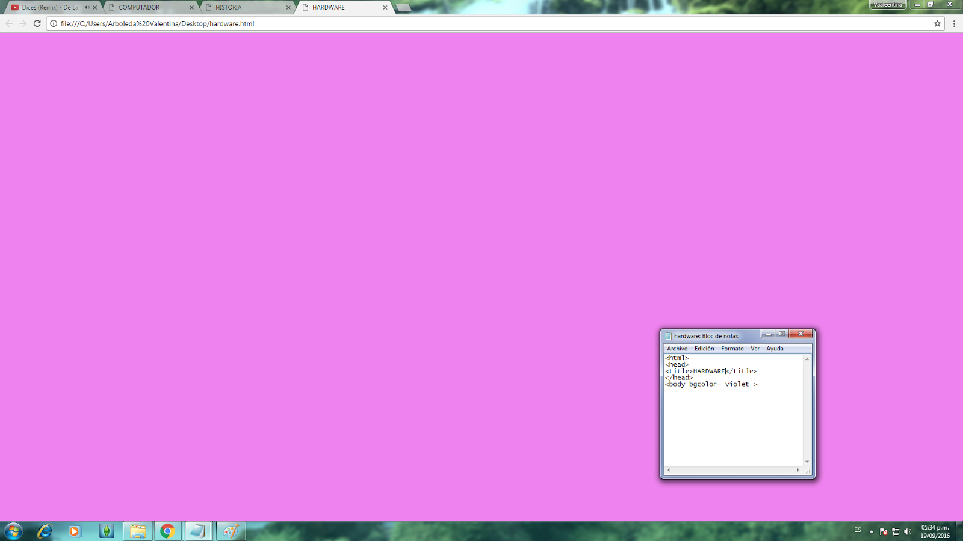Reload the hardware.html page
963x541 pixels.
point(37,24)
